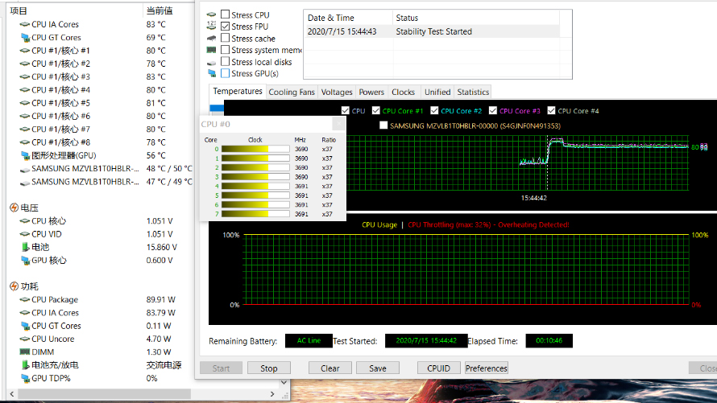Open Preferences
Viewport: 717px width, 403px height.
(x=486, y=368)
